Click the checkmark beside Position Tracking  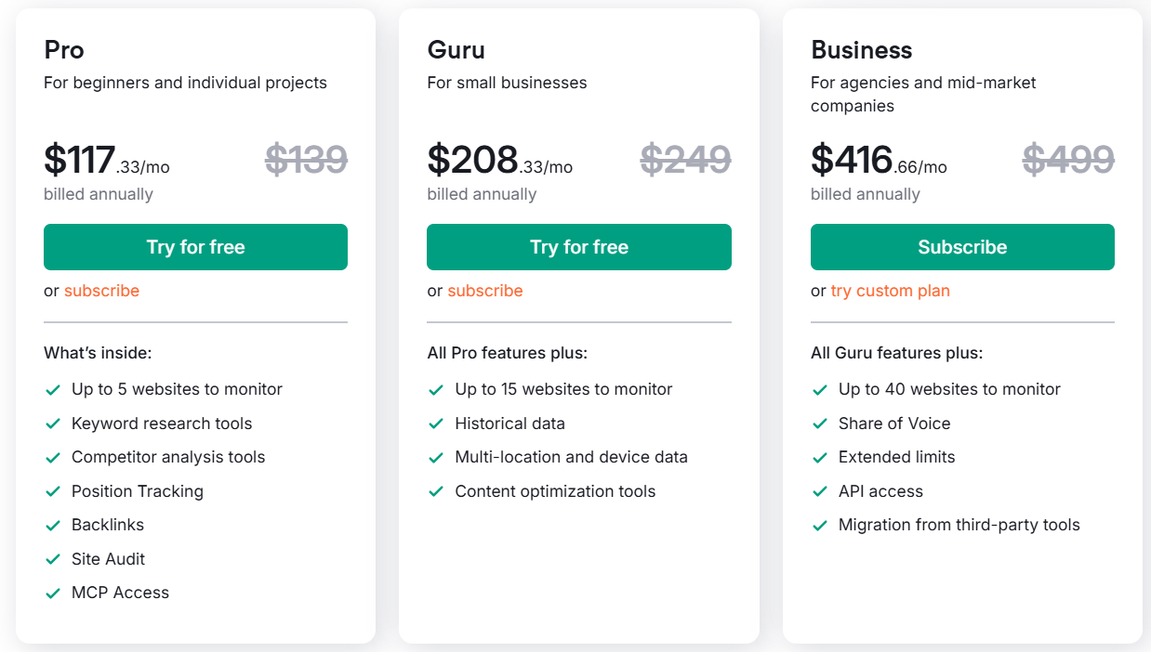[x=53, y=490]
